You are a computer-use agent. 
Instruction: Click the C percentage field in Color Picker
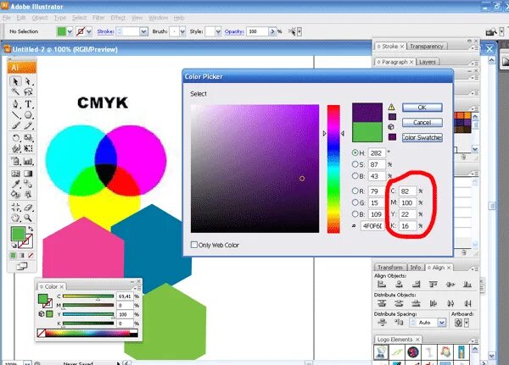pos(407,191)
